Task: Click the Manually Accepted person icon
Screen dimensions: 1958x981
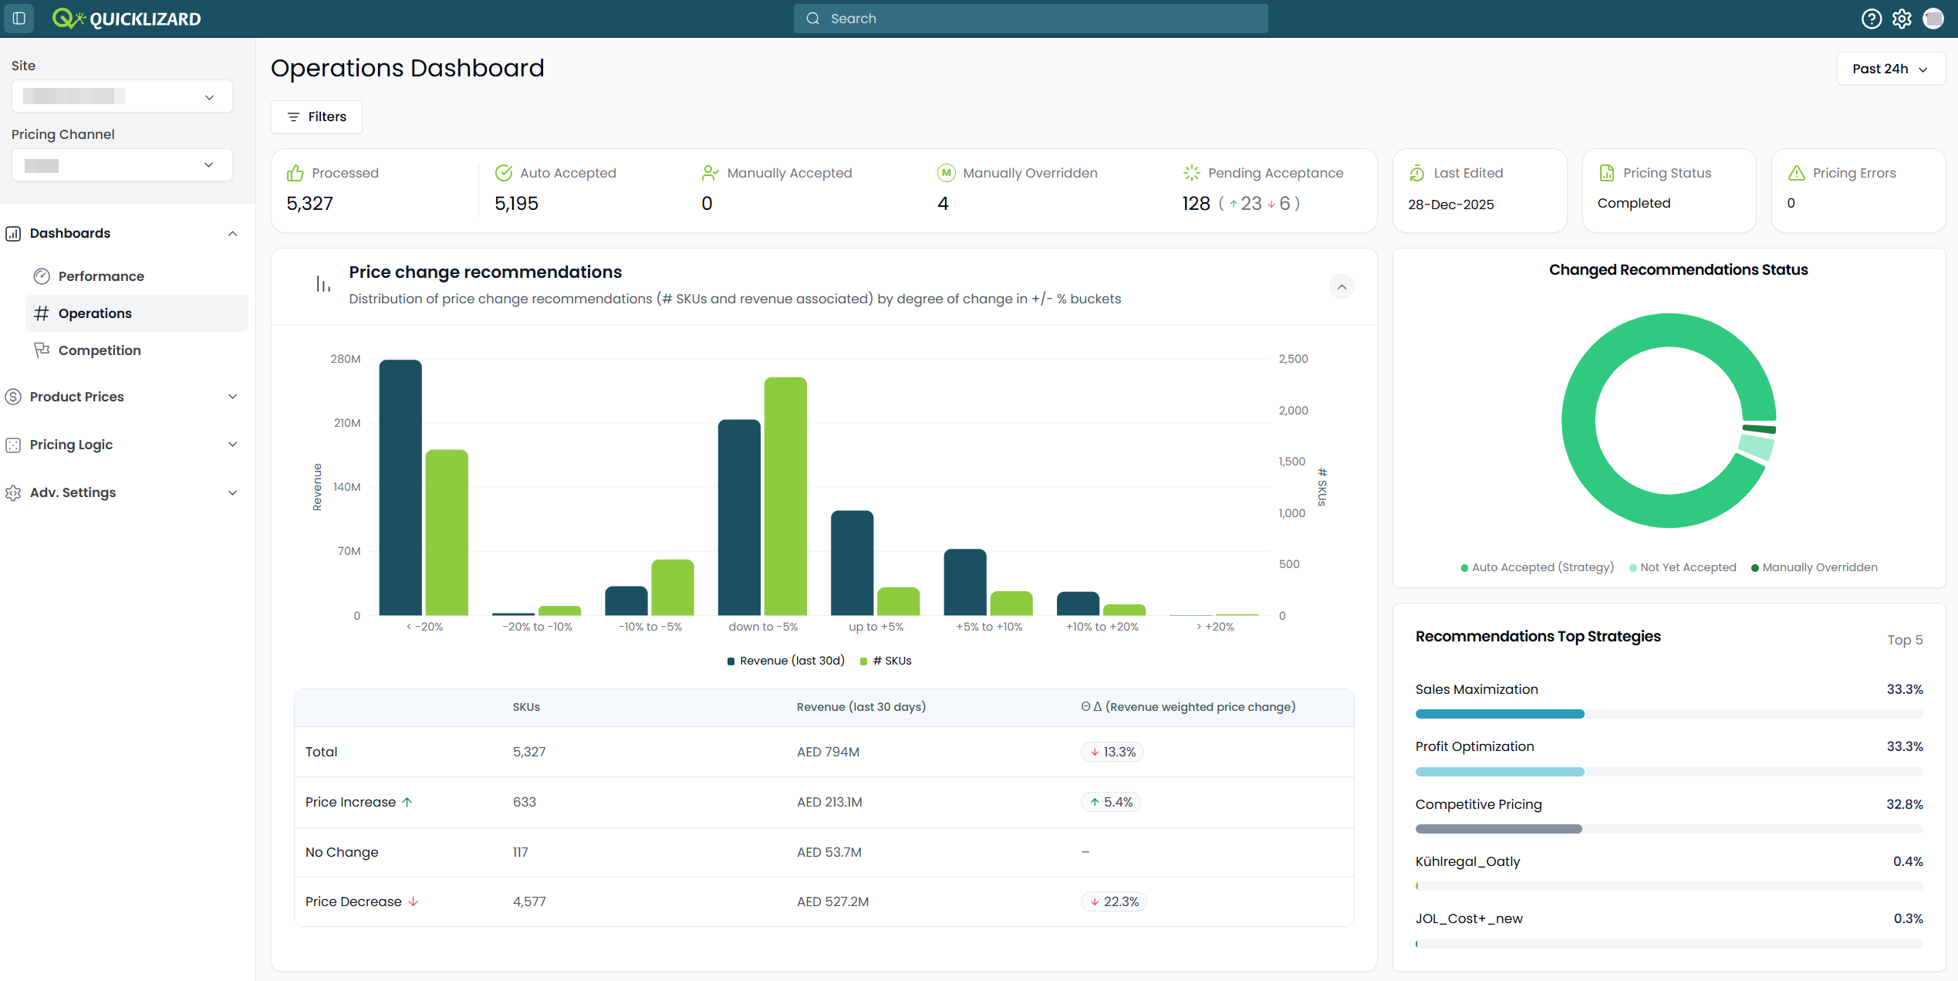Action: (x=710, y=173)
